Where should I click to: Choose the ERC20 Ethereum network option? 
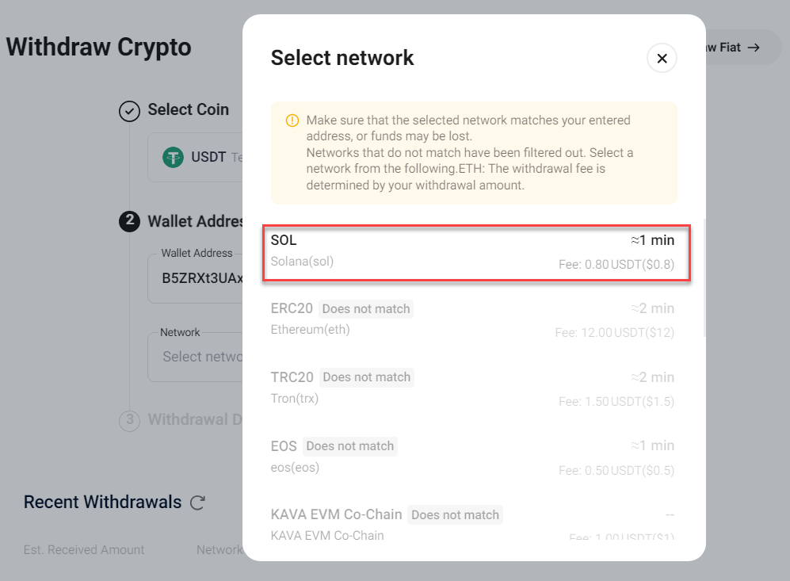[472, 320]
